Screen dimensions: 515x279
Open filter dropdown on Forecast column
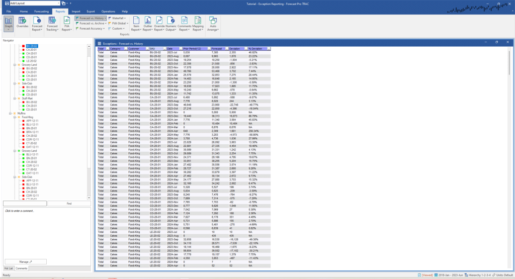(226, 49)
